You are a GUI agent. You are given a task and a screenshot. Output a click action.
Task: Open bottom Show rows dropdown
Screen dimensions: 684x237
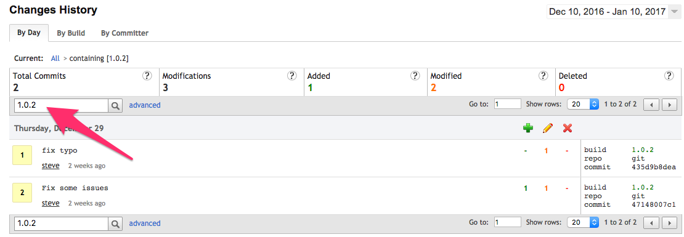583,222
